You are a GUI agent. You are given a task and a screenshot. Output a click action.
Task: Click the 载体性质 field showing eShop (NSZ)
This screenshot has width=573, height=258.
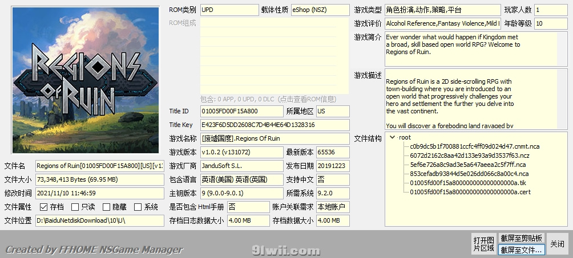coord(320,10)
